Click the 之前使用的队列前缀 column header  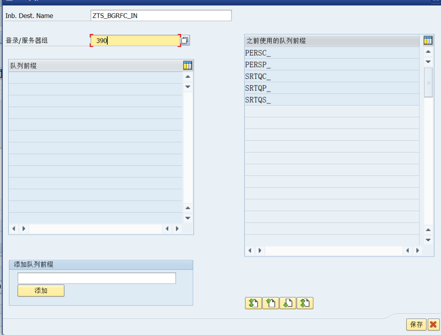(332, 40)
